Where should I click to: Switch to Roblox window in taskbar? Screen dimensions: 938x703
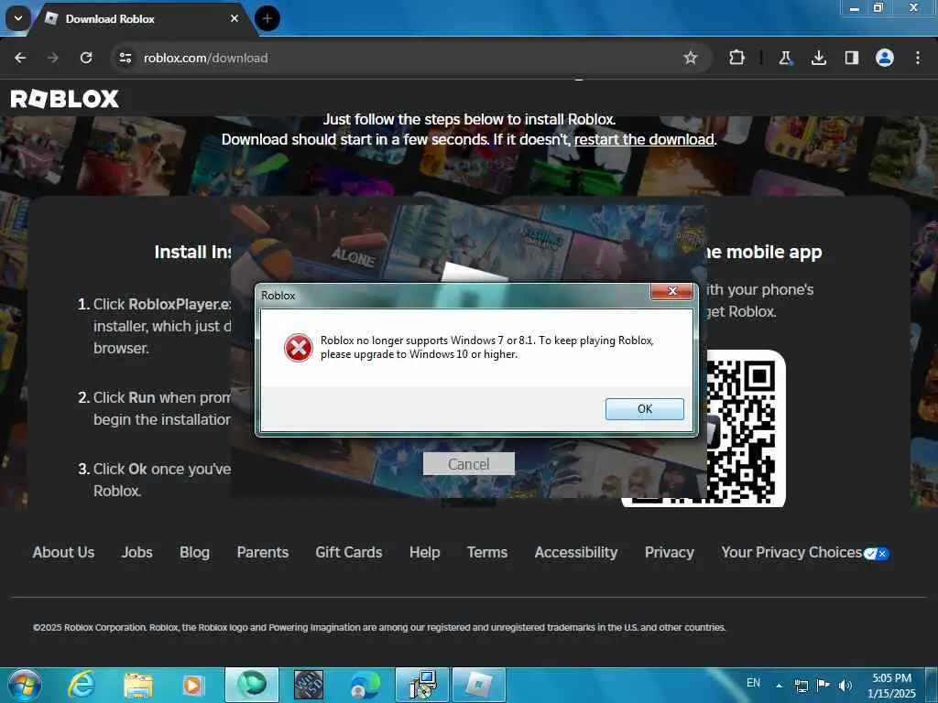(478, 685)
